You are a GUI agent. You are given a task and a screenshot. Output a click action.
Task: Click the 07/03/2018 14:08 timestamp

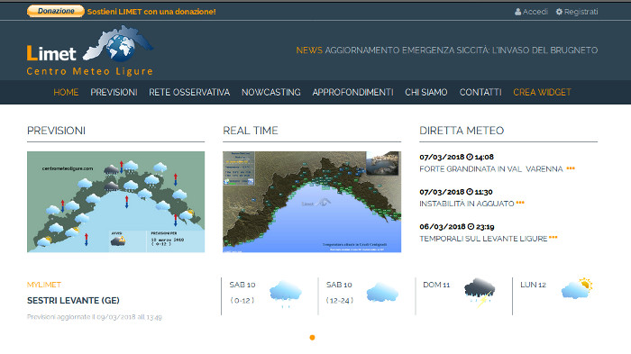(456, 157)
